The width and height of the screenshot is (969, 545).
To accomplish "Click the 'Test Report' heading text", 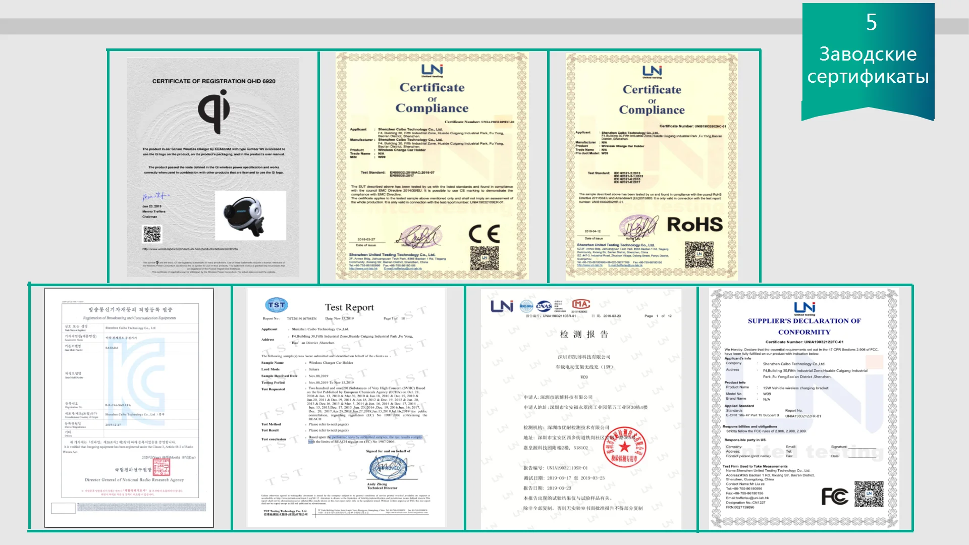I will tap(349, 307).
